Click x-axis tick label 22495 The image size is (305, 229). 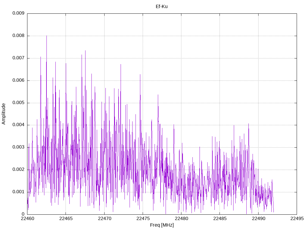[297, 219]
